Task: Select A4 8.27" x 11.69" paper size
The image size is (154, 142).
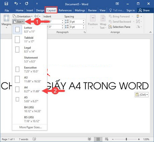Action: [30, 89]
